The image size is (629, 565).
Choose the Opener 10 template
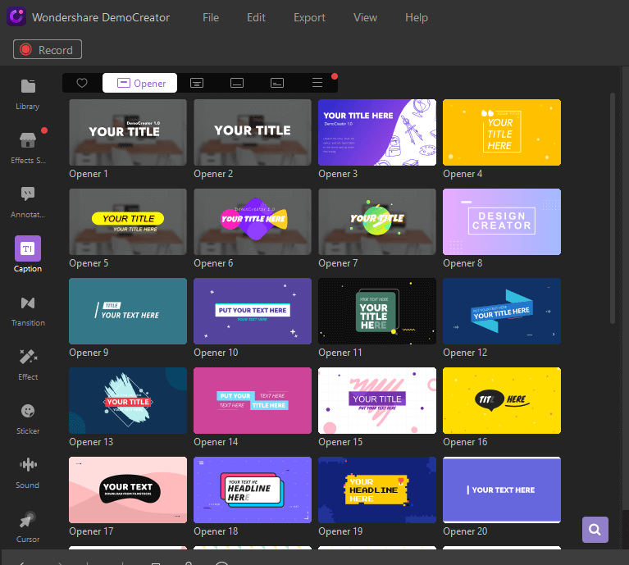[x=253, y=311]
